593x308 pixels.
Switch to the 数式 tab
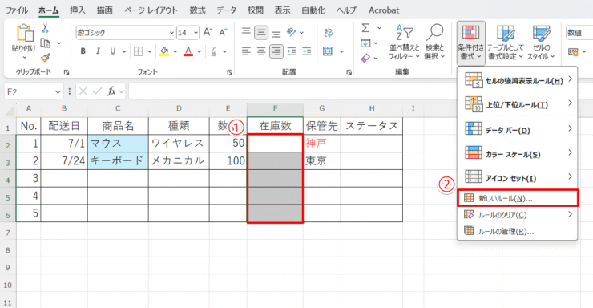coord(197,10)
